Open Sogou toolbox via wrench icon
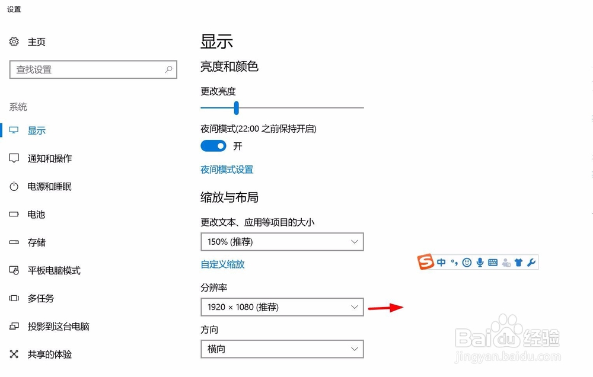Viewport: 593px width, 377px height. (x=530, y=262)
